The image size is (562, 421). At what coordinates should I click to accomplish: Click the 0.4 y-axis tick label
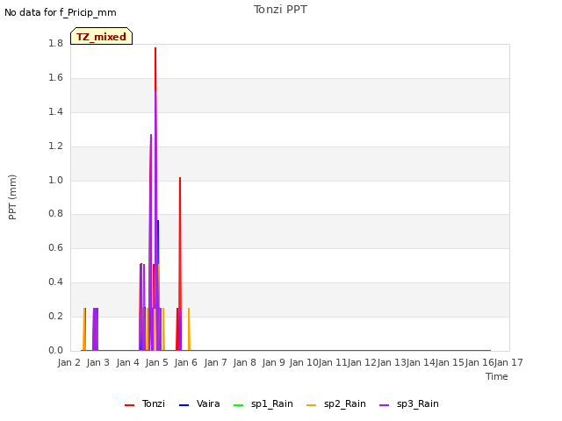(55, 282)
